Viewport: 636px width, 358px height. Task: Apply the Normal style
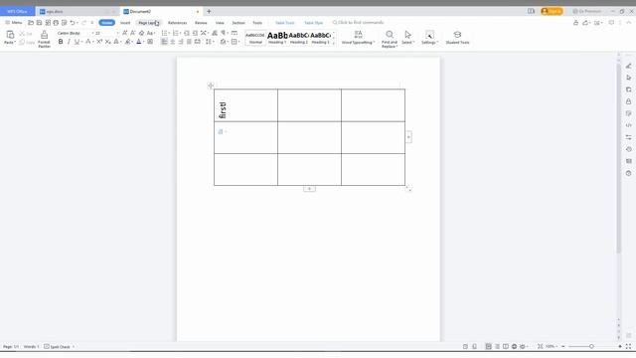click(x=255, y=38)
